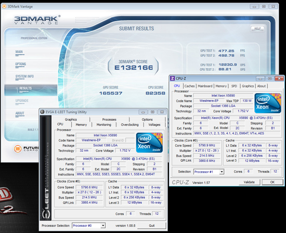Switch to the Memory tab in E-LEET
This screenshot has width=286, height=233.
81,125
